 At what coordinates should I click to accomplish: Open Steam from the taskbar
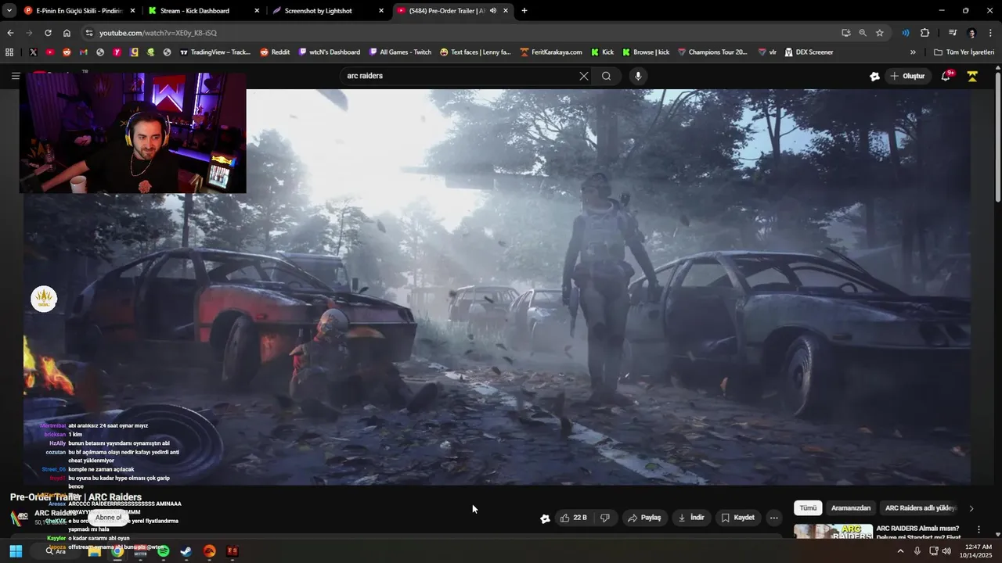(x=186, y=551)
